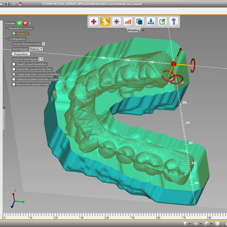Enable Extend the cocoon to the floor
Image resolution: width=227 pixels, height=227 pixels.
point(14,69)
